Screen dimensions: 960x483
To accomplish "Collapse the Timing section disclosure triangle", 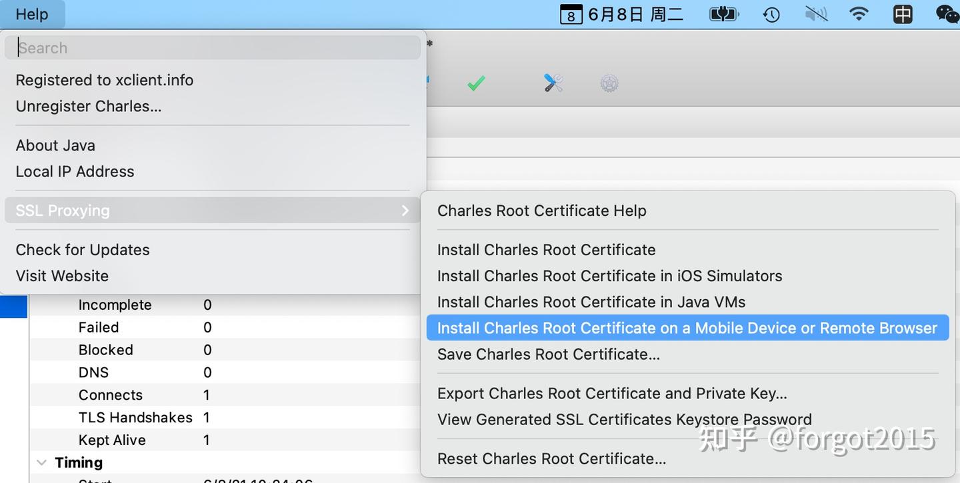I will pyautogui.click(x=42, y=462).
